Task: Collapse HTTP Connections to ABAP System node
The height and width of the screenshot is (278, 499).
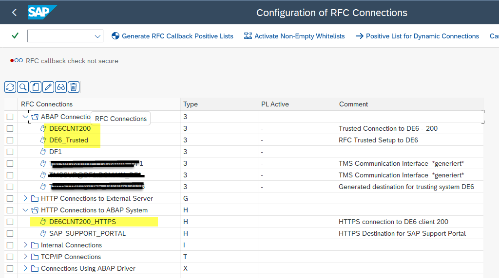Action: point(25,210)
